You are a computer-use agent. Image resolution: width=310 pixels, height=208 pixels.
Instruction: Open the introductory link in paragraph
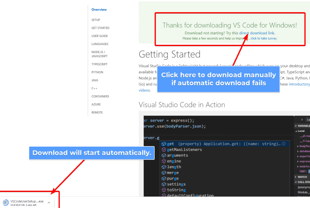click(x=299, y=84)
